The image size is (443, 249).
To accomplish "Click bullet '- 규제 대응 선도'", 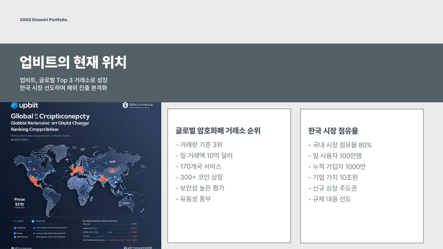I will 329,199.
